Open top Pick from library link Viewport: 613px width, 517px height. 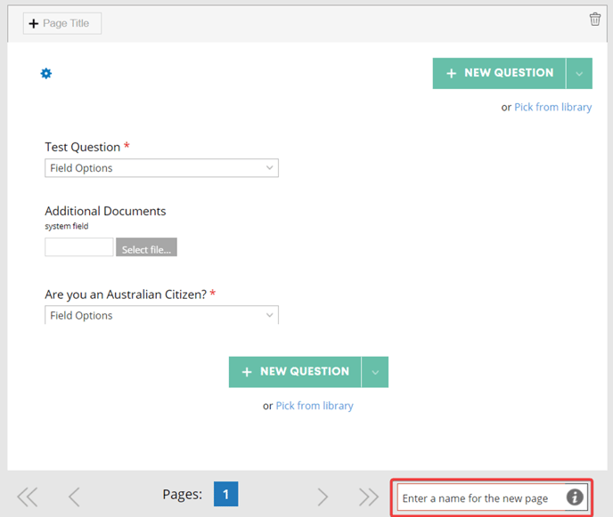(x=552, y=107)
